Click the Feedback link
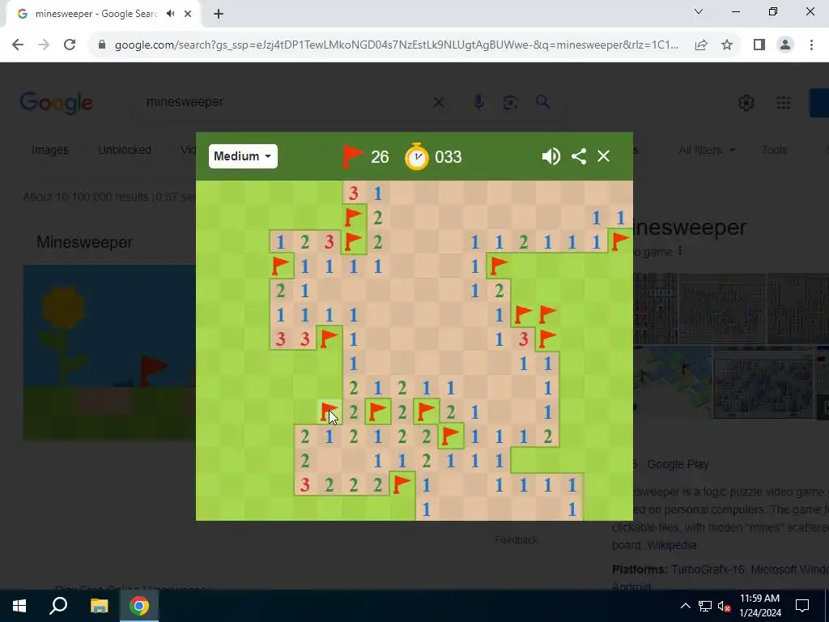Screen dimensions: 829x622 click(x=516, y=539)
